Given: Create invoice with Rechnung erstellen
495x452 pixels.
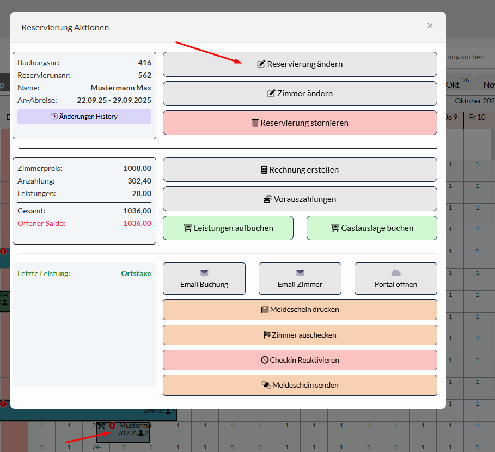Looking at the screenshot, I should 300,170.
